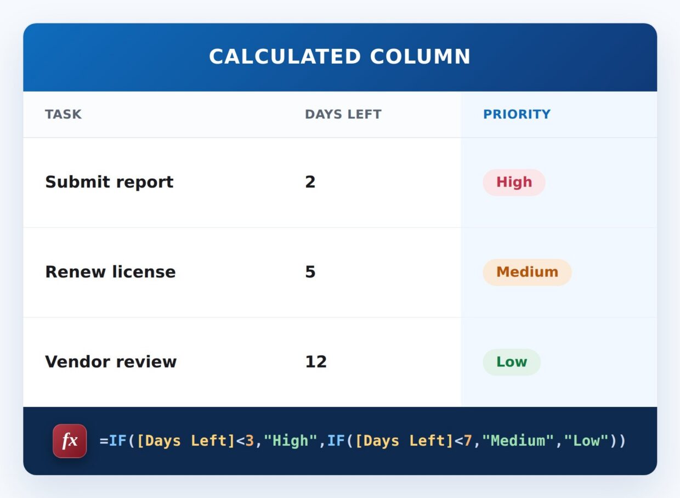680x498 pixels.
Task: Select the DAYS LEFT column header
Action: (343, 114)
